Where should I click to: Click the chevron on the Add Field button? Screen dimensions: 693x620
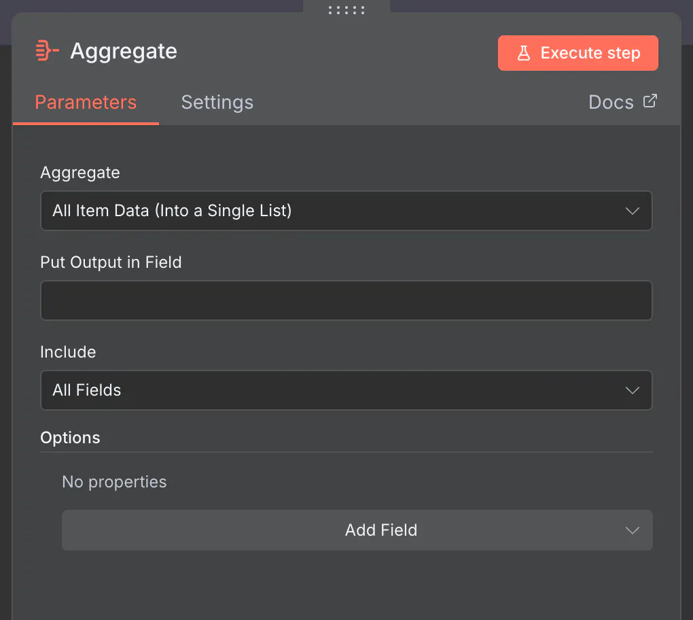pos(632,530)
